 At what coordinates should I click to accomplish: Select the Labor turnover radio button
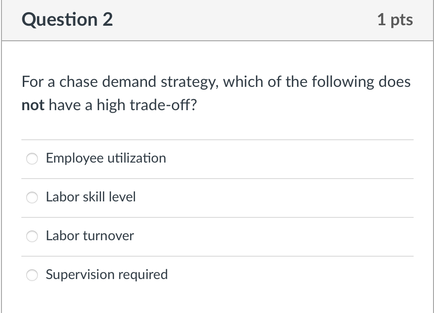32,236
